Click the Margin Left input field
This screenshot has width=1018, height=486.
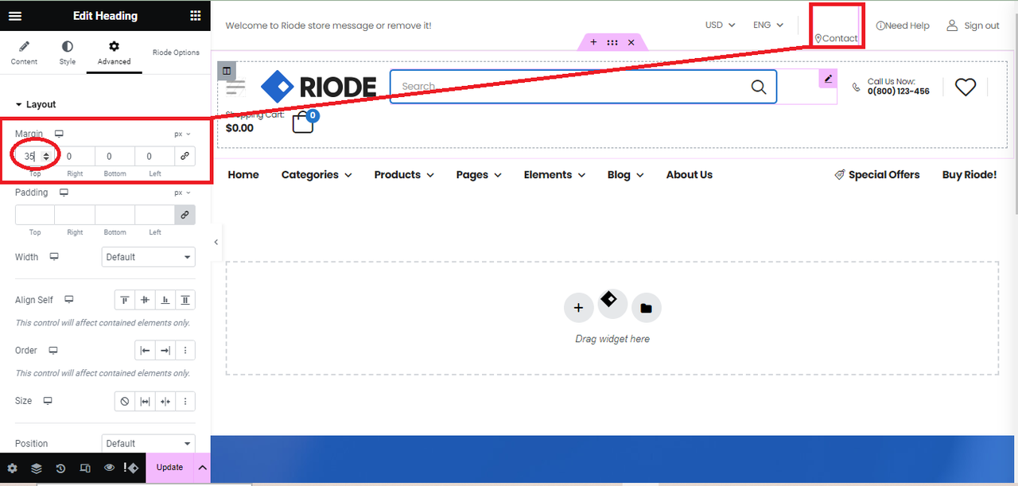(154, 157)
